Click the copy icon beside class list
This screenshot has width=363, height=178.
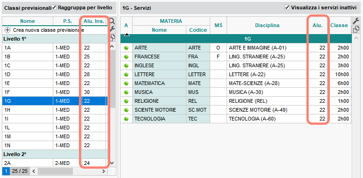tap(113, 37)
